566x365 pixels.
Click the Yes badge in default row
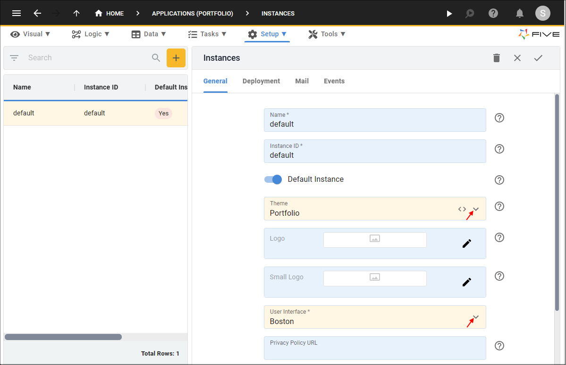pyautogui.click(x=163, y=114)
